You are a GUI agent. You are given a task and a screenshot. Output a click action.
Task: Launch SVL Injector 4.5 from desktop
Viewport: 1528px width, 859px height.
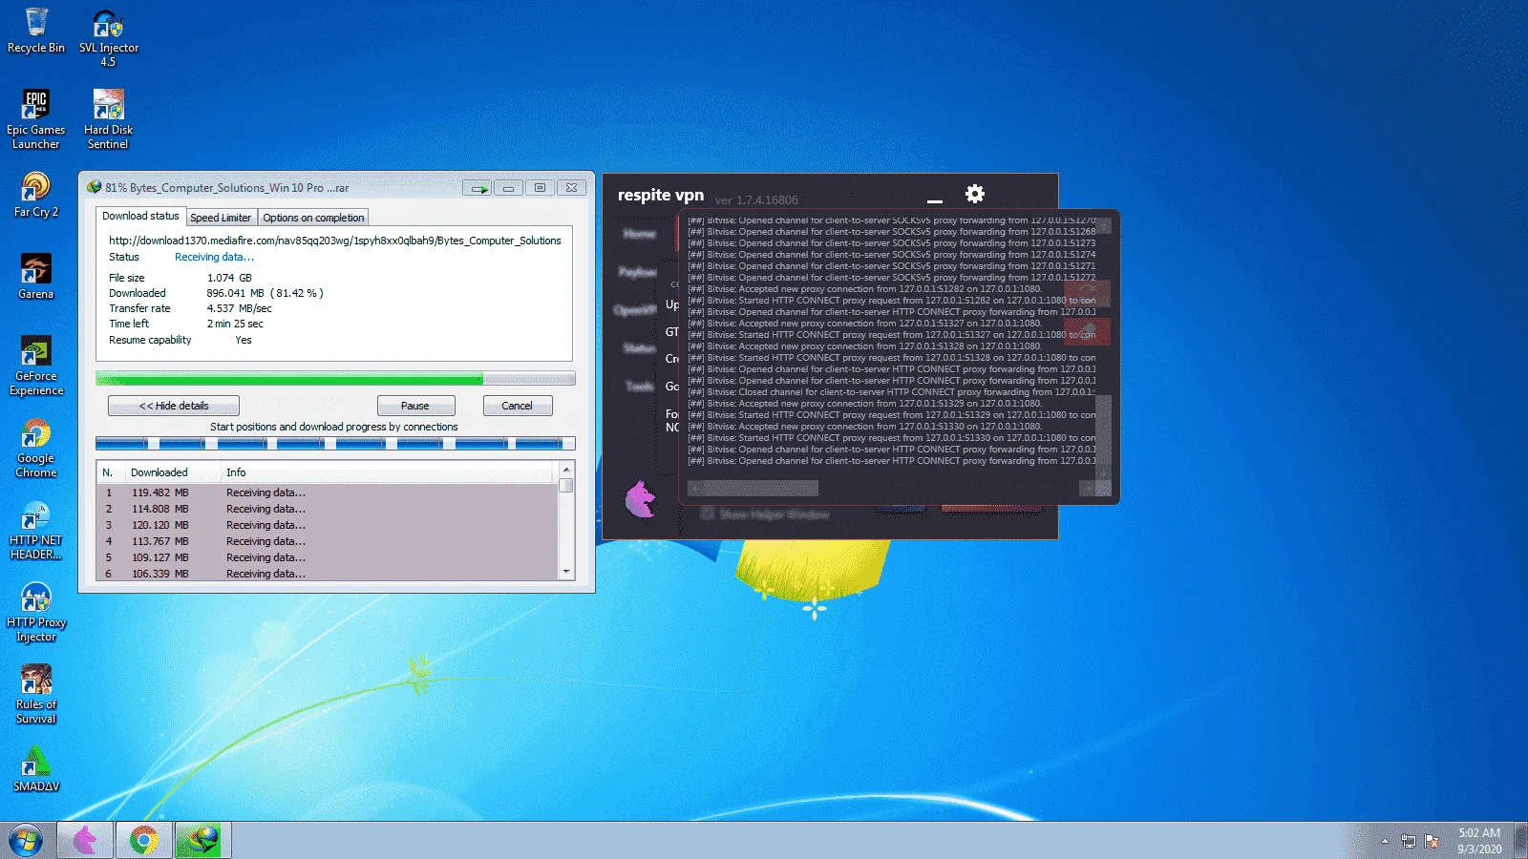108,38
